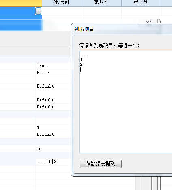
Task: Close the background dialog with its X button
Action: tap(148, 22)
